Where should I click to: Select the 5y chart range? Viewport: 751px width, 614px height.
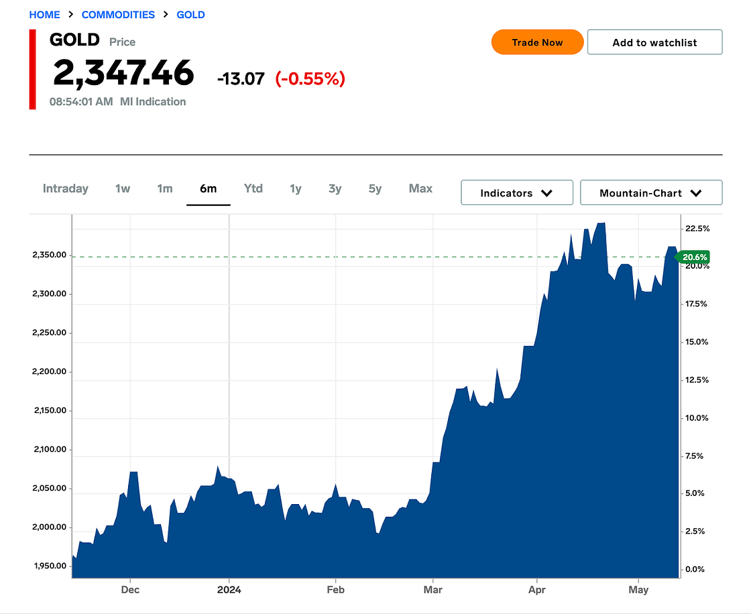375,188
